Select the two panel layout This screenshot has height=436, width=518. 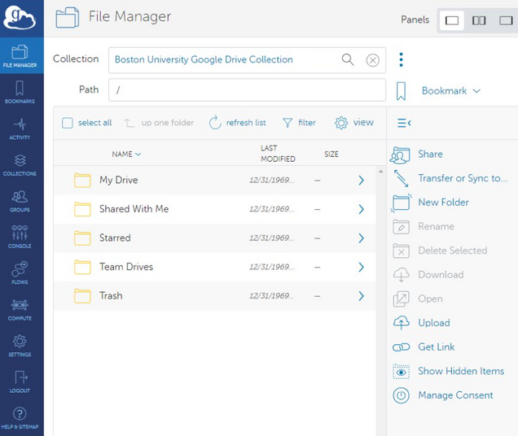tap(479, 20)
